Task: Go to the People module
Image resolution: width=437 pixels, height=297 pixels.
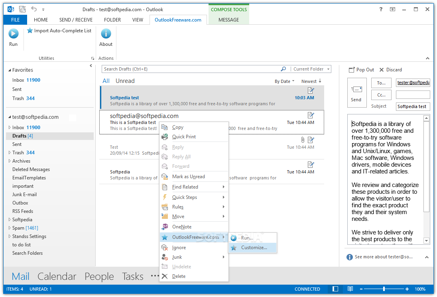Action: (x=99, y=276)
